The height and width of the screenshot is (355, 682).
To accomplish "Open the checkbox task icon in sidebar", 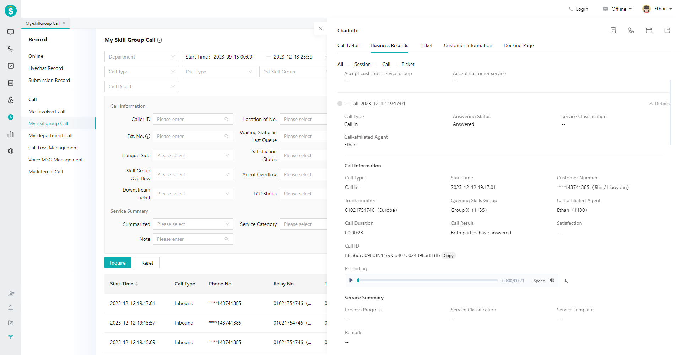I will point(11,66).
